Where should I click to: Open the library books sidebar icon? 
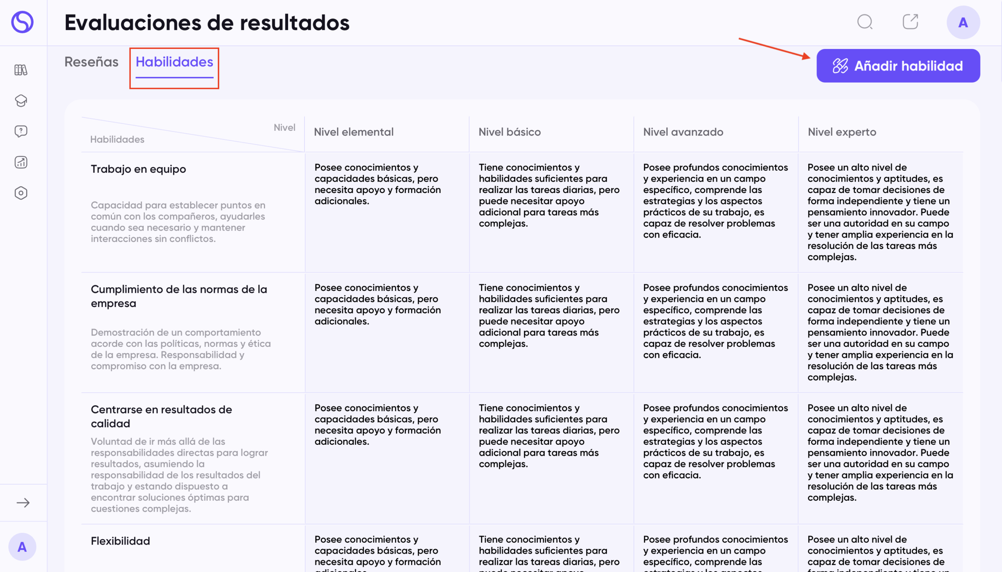coord(21,70)
